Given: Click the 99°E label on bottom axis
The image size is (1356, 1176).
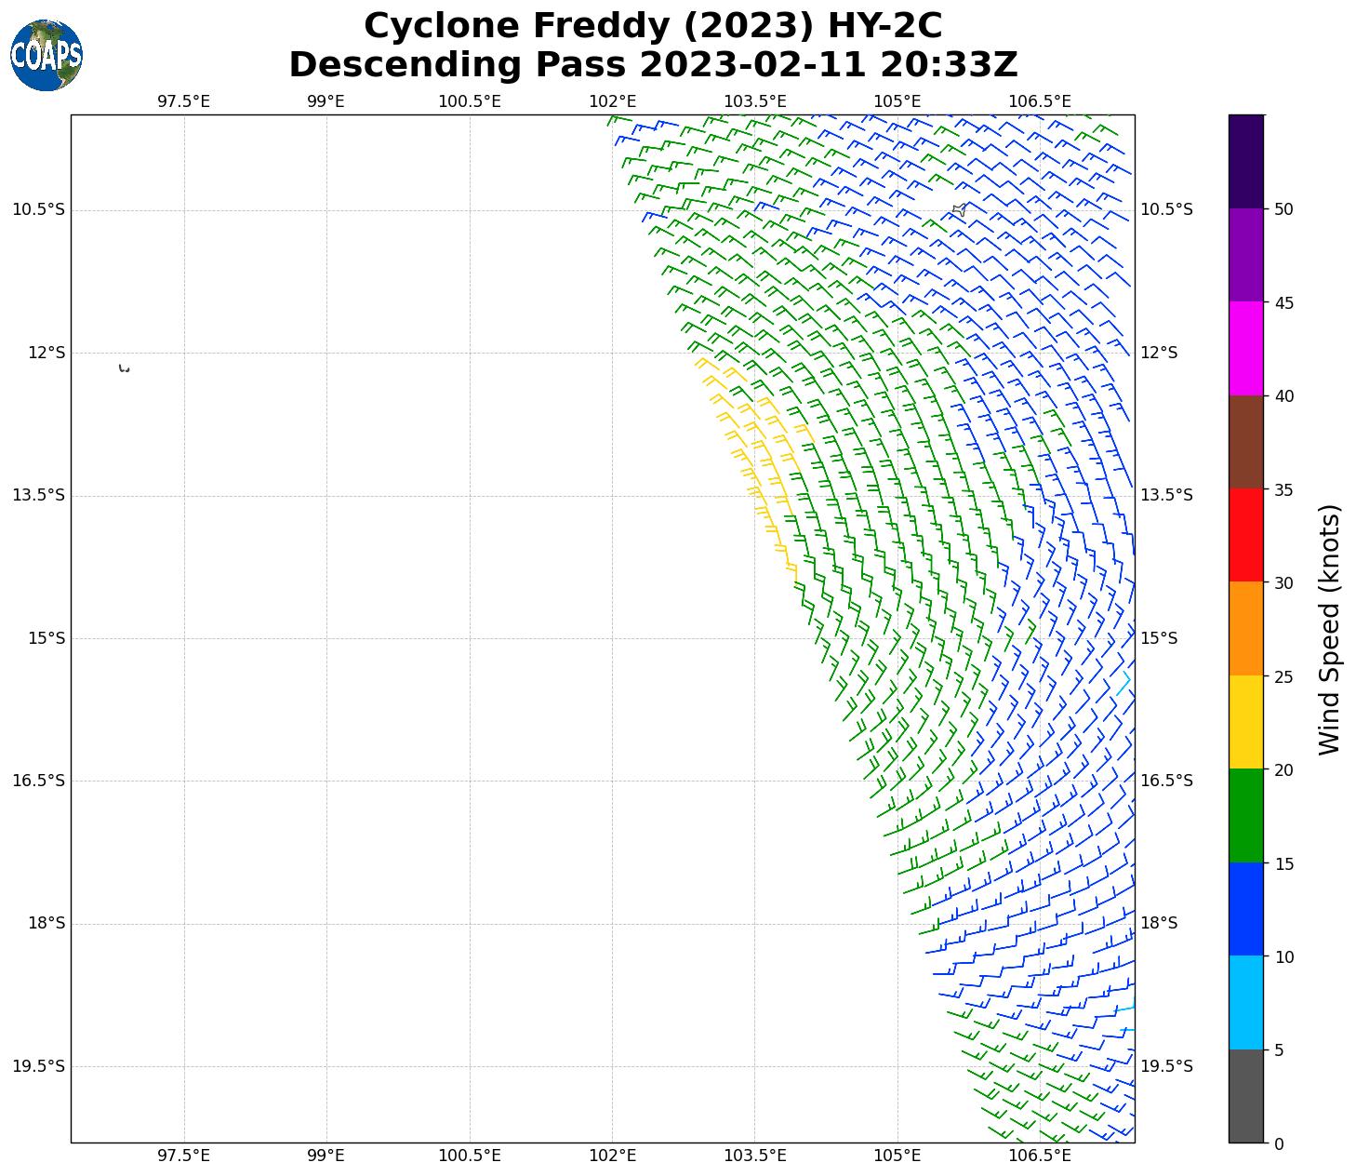Looking at the screenshot, I should 326,1156.
